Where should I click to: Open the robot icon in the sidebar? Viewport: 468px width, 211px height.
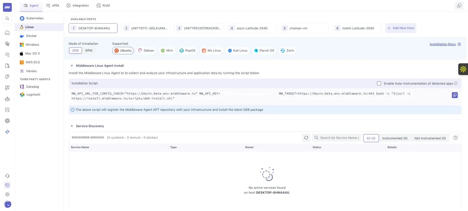[x=7, y=99]
